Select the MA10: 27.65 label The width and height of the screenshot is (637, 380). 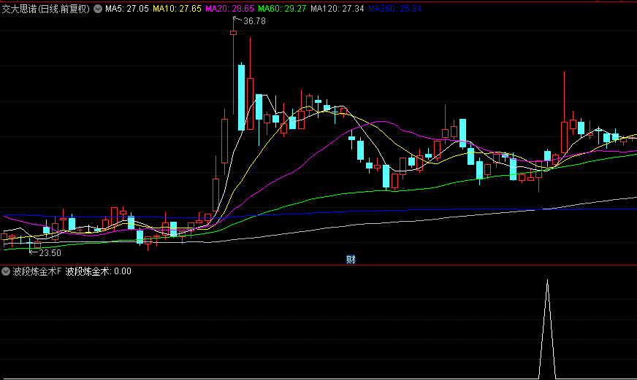(177, 9)
